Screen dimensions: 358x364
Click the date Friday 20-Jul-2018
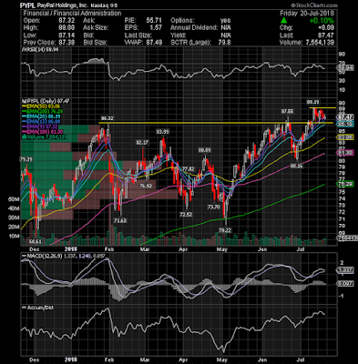pyautogui.click(x=307, y=14)
